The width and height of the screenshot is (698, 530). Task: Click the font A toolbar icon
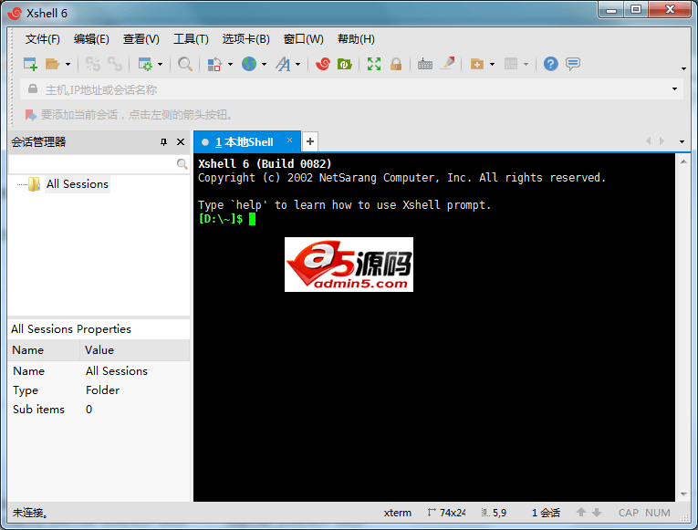point(283,64)
